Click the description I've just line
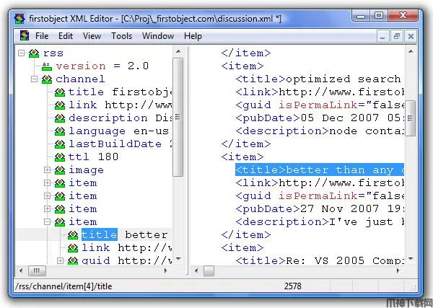The image size is (433, 308). click(x=320, y=222)
